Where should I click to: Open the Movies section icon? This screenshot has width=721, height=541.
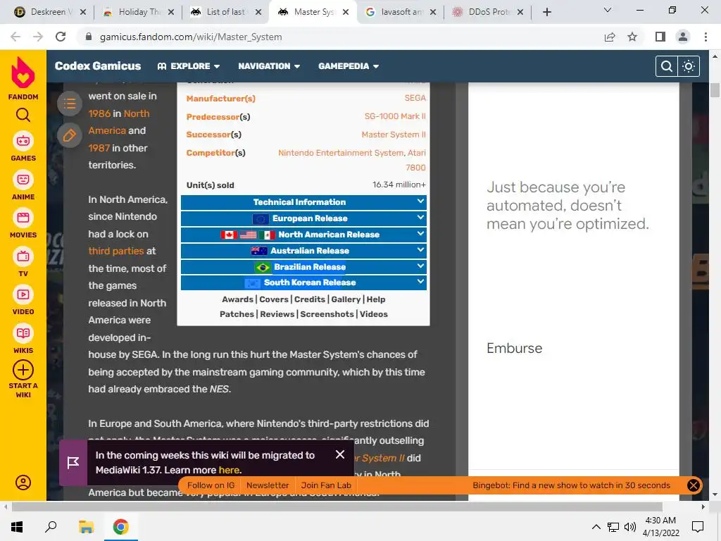[23, 218]
